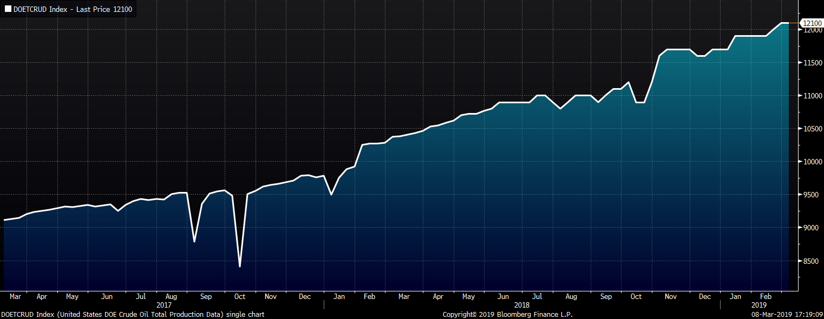Click the deepest October 2017 trough on the line
Screen dimensions: 824x319
point(239,266)
